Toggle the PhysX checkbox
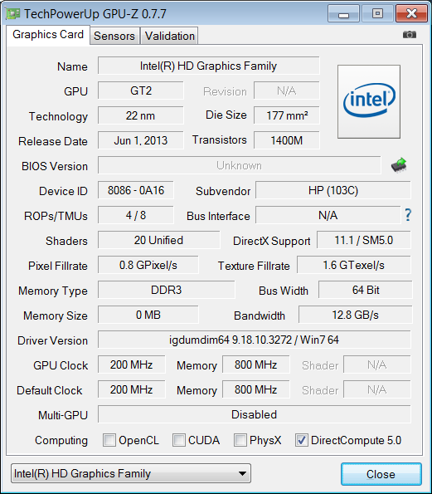This screenshot has width=432, height=494. click(x=240, y=440)
